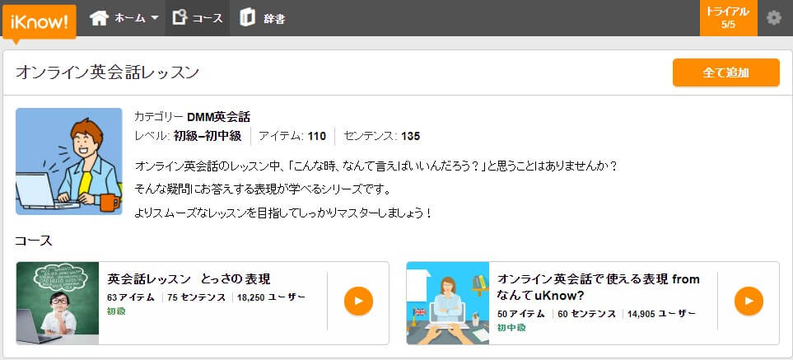Image resolution: width=793 pixels, height=360 pixels.
Task: Click the 18,250 ユーザー count
Action: click(x=271, y=297)
